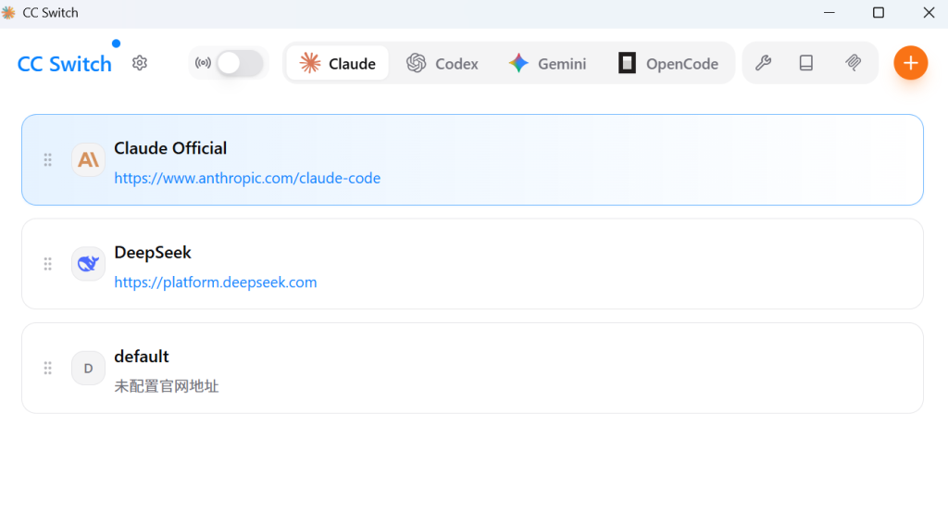Select the default provider card
The image size is (948, 527).
point(555,369)
